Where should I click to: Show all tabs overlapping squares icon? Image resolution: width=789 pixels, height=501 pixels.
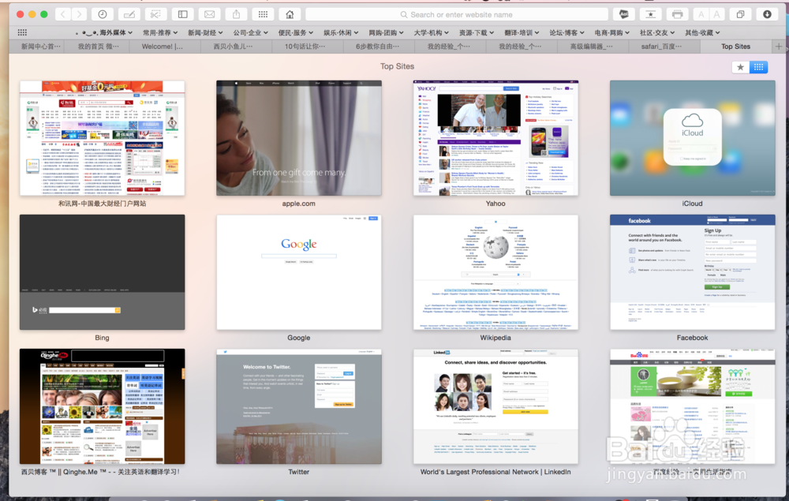coord(740,14)
